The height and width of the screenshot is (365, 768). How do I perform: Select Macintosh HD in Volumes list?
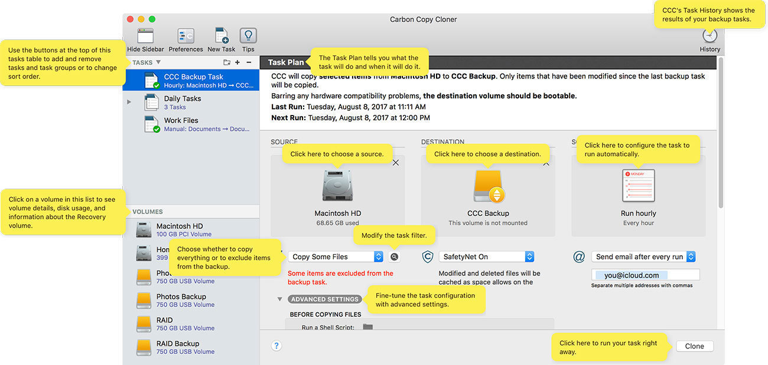[x=179, y=229]
